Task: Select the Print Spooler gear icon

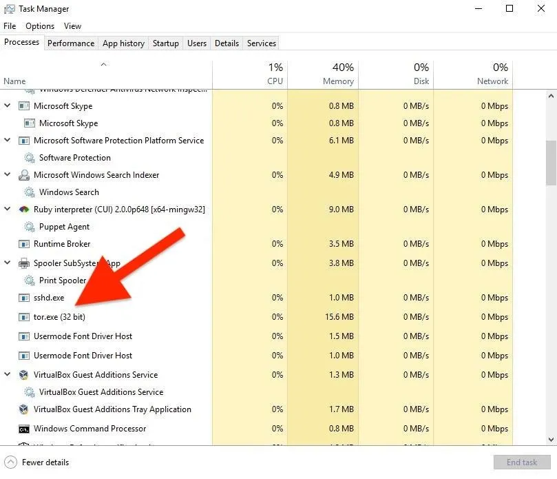Action: pos(29,281)
